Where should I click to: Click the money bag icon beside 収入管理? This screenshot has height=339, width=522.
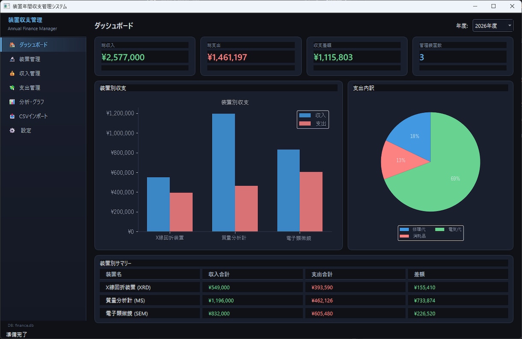12,74
